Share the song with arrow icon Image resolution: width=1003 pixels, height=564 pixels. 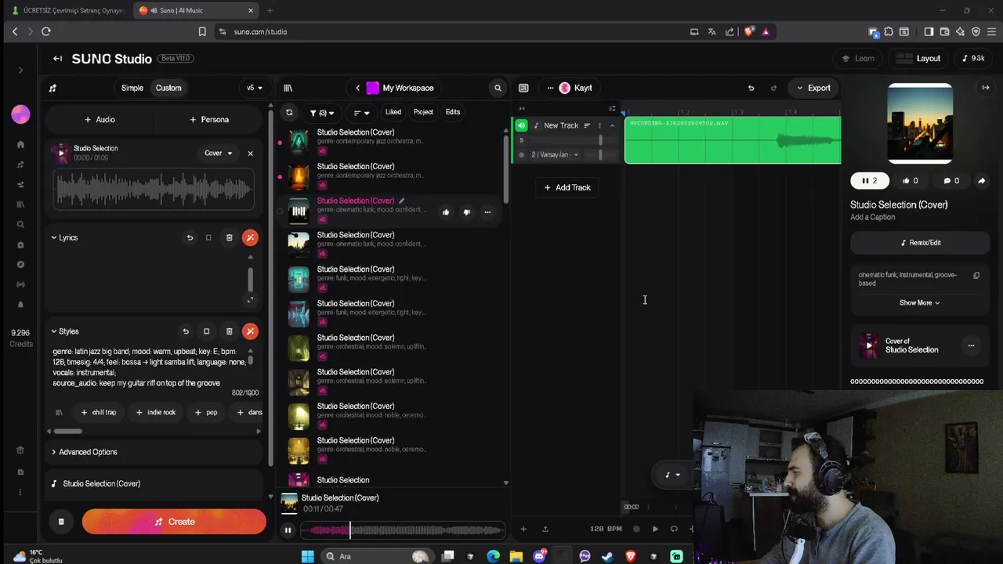[x=981, y=181]
